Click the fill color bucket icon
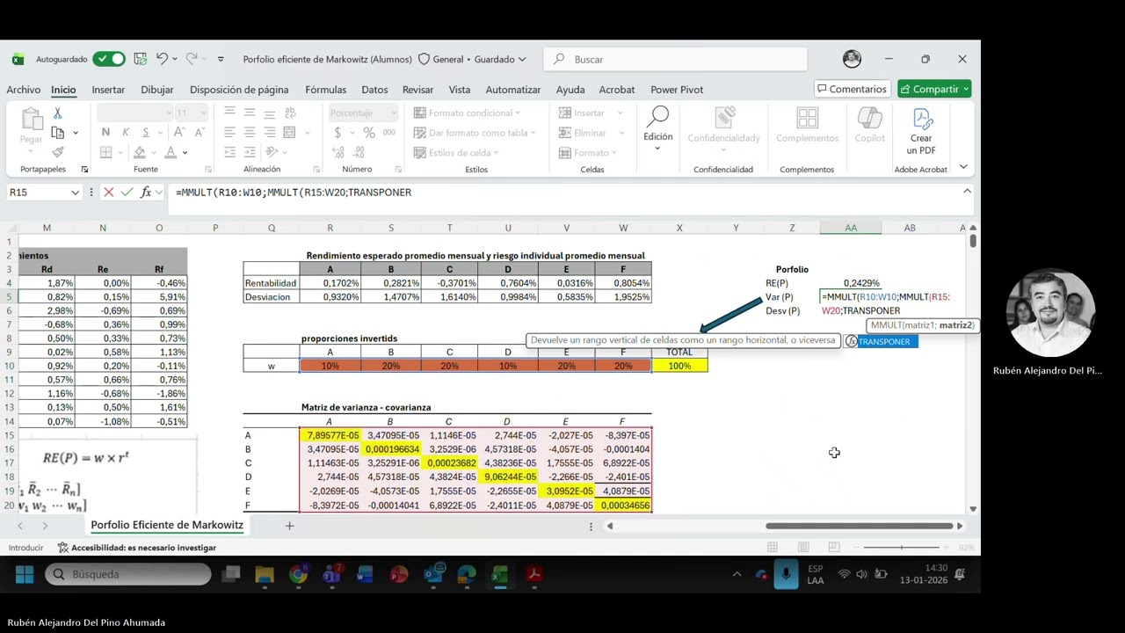This screenshot has height=633, width=1125. [139, 152]
